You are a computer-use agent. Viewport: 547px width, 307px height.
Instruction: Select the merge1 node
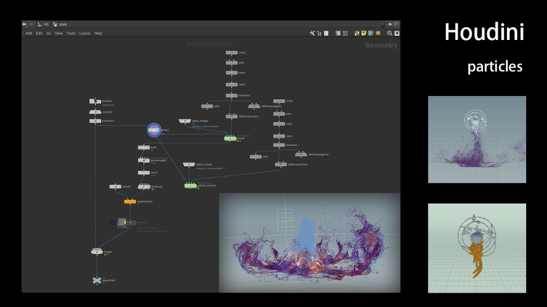pos(97,252)
